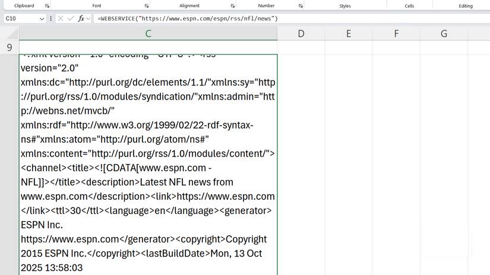490x275 pixels.
Task: Click the Name Box showing C10
Action: [x=21, y=18]
